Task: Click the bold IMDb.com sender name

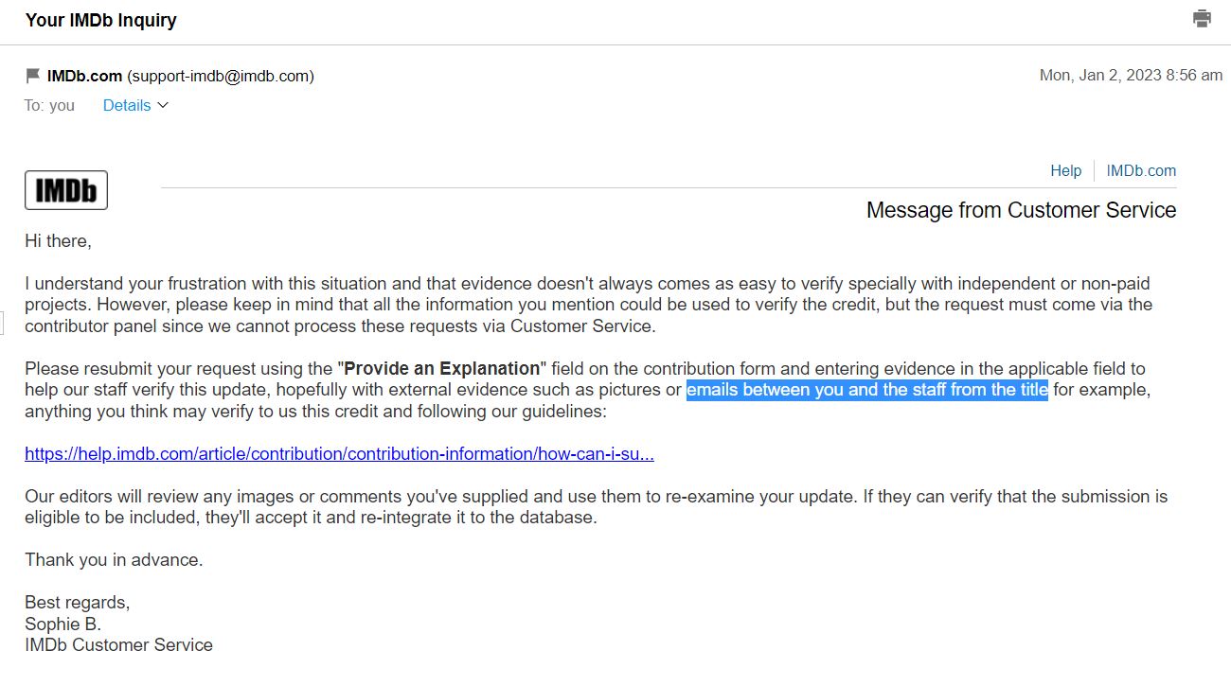Action: [84, 76]
